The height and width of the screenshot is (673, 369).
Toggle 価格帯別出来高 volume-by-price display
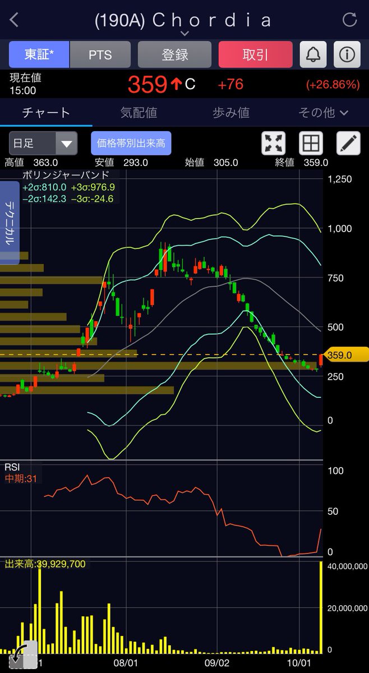click(131, 144)
